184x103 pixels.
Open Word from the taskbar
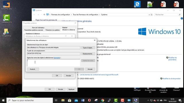point(83,100)
